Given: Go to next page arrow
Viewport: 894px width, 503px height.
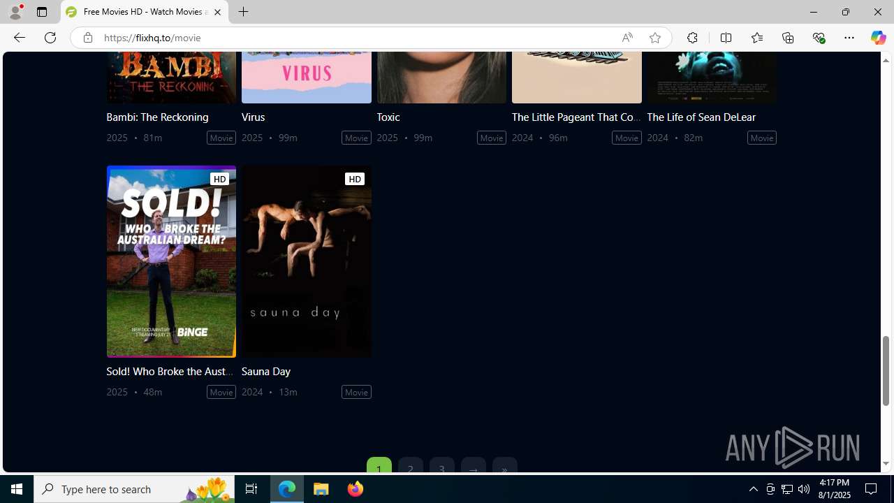Looking at the screenshot, I should (x=474, y=467).
